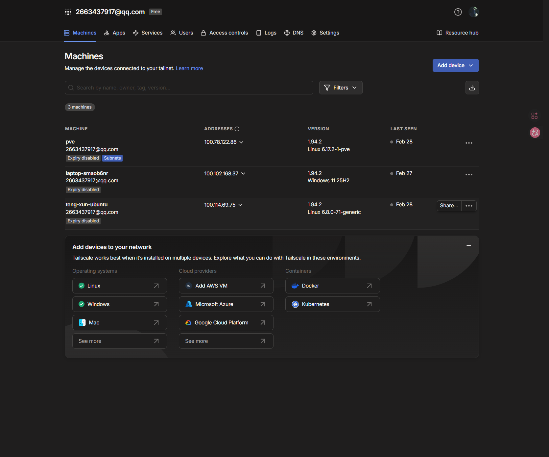Collapse the Add devices panel
Viewport: 549px width, 457px height.
coord(468,246)
